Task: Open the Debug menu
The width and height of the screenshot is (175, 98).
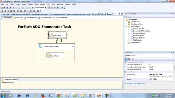Action: coord(30,4)
